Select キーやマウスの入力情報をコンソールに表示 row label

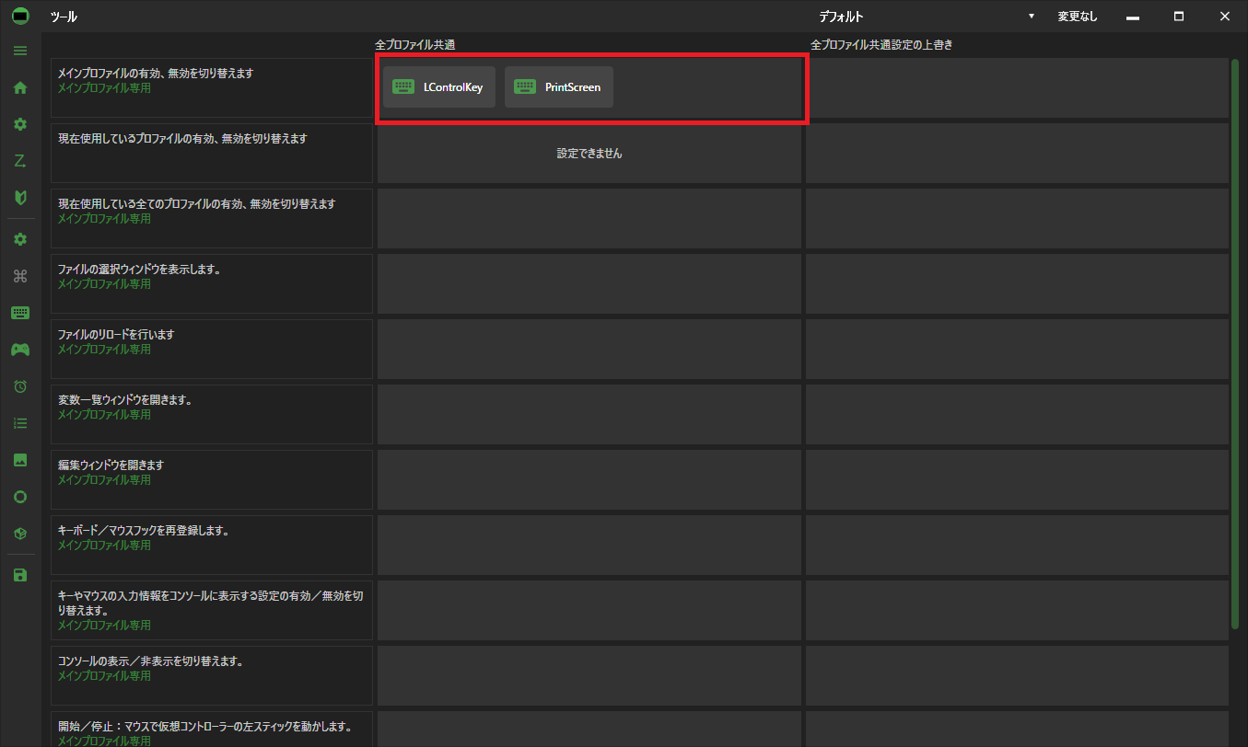212,610
